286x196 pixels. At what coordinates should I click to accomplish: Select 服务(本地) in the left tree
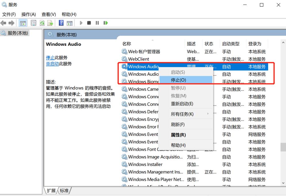point(15,33)
